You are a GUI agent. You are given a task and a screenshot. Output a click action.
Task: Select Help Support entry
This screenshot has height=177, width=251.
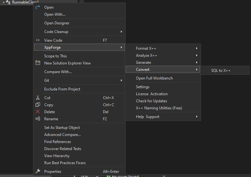[163, 117]
